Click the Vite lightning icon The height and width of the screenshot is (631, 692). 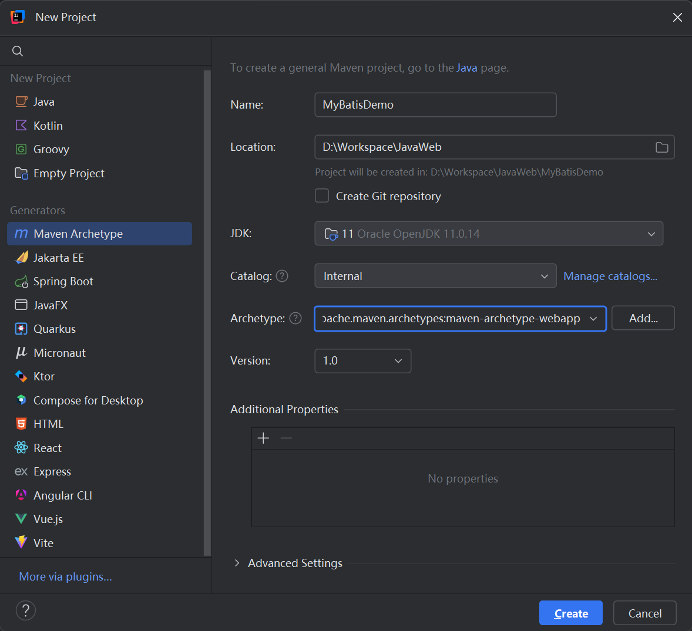(21, 542)
